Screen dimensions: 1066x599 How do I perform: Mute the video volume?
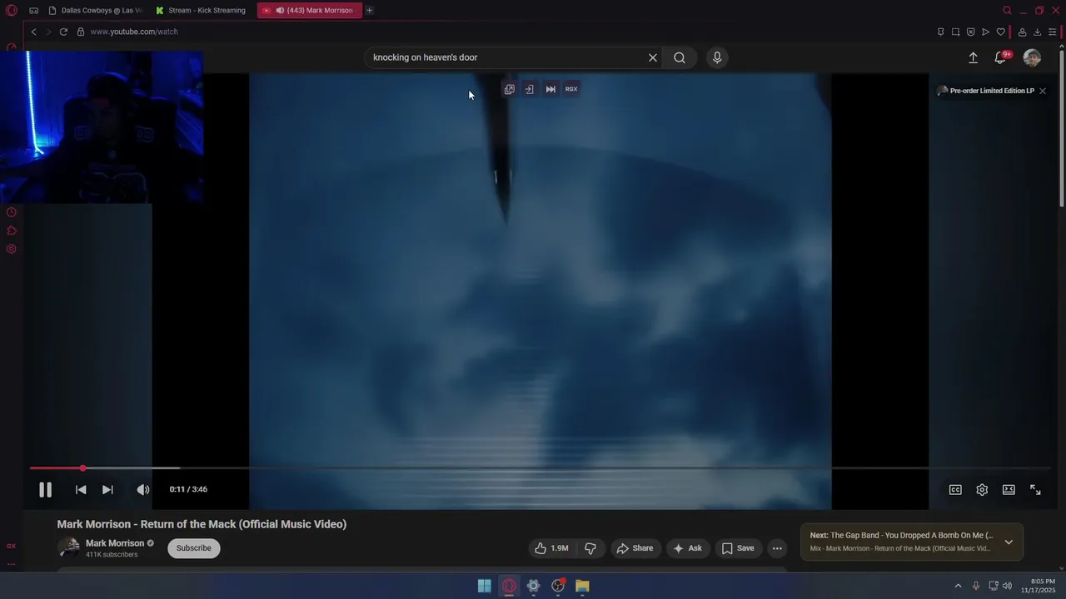pyautogui.click(x=143, y=490)
